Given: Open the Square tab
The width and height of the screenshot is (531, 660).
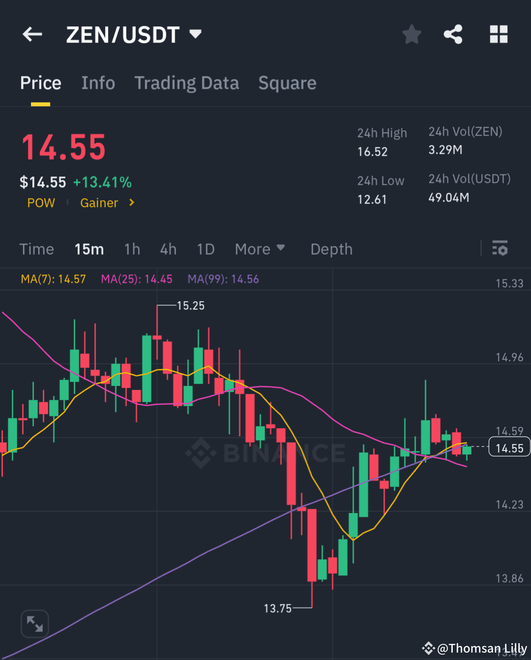Looking at the screenshot, I should coord(287,83).
